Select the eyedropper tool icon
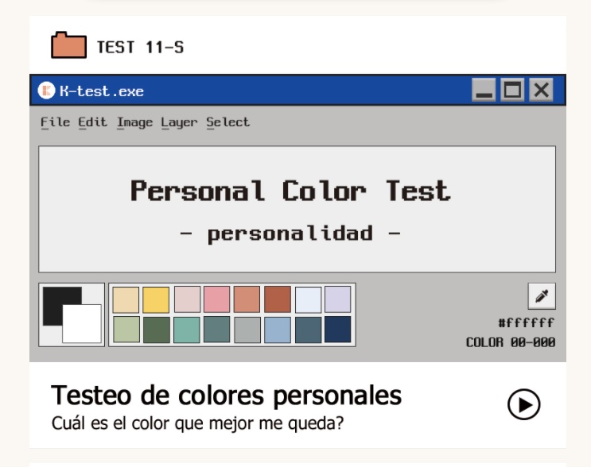Image resolution: width=591 pixels, height=467 pixels. [542, 295]
